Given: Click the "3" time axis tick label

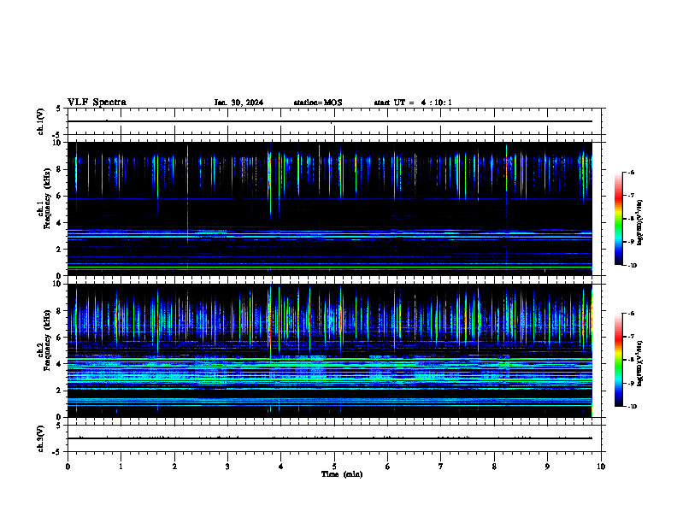Looking at the screenshot, I should (227, 467).
